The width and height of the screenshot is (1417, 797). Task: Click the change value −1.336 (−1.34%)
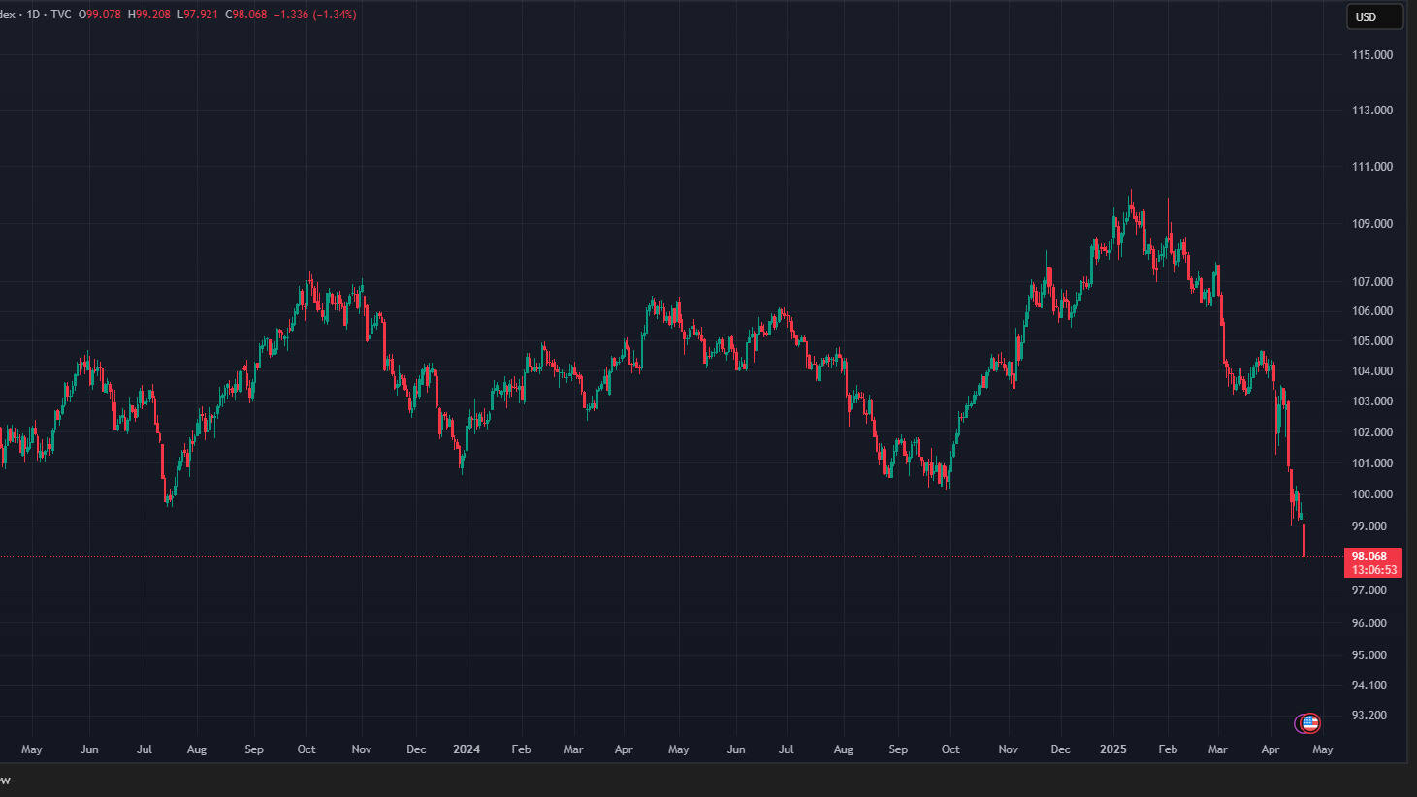pos(315,15)
